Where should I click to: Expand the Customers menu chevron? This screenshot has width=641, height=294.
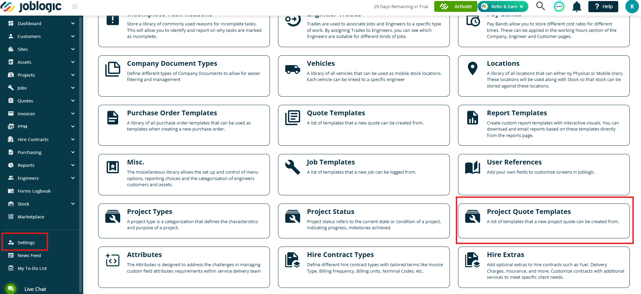[73, 36]
